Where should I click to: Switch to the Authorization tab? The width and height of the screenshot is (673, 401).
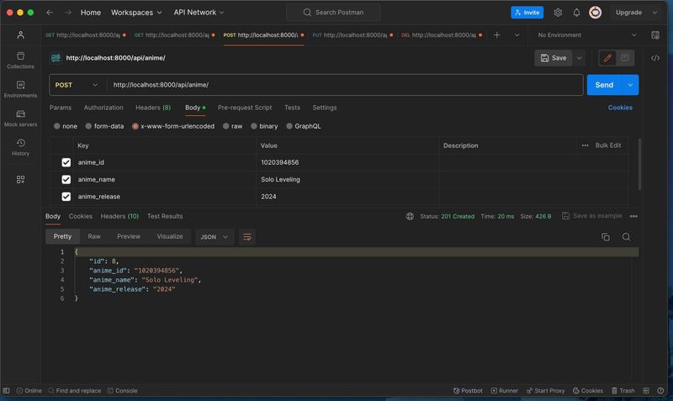(103, 108)
